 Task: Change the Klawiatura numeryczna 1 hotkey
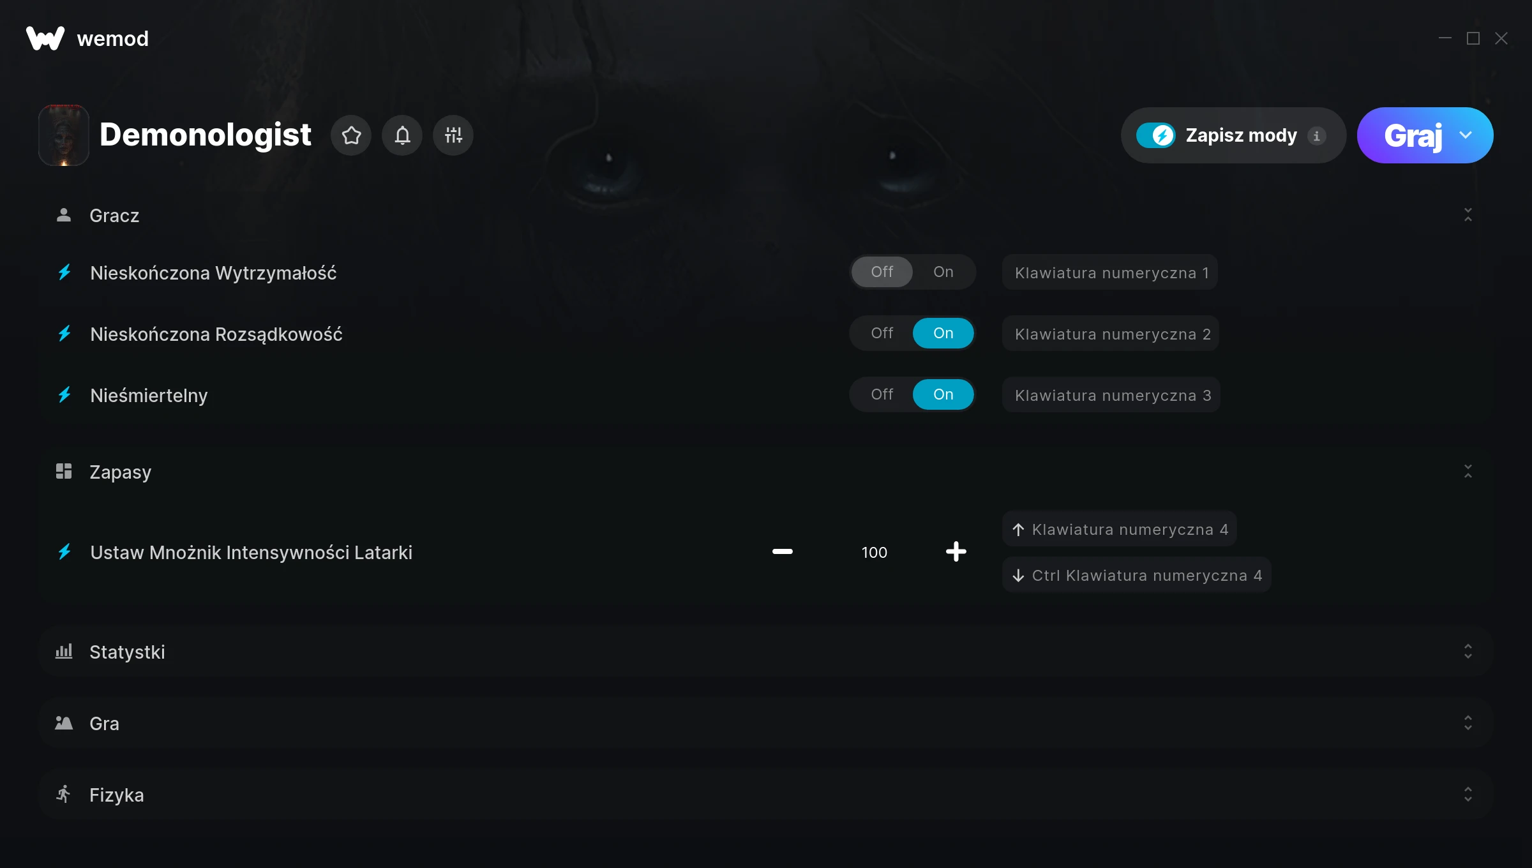1110,272
